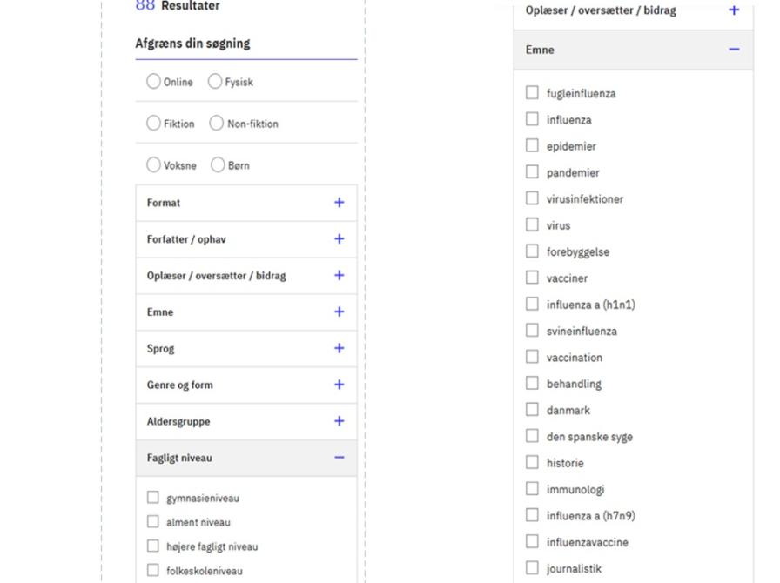780x583 pixels.
Task: Expand left Oplæser / oversætter / bidrag section
Action: [339, 275]
